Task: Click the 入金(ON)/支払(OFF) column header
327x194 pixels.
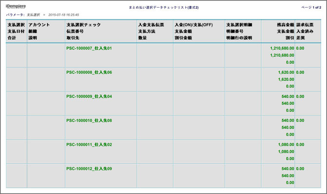Action: click(x=194, y=25)
